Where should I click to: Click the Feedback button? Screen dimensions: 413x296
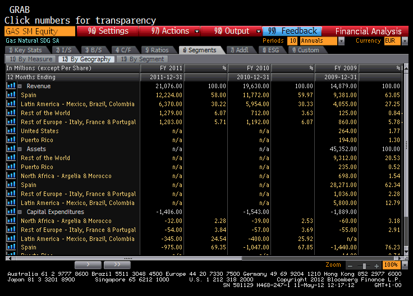292,31
